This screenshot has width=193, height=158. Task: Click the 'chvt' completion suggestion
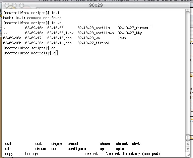136,144
